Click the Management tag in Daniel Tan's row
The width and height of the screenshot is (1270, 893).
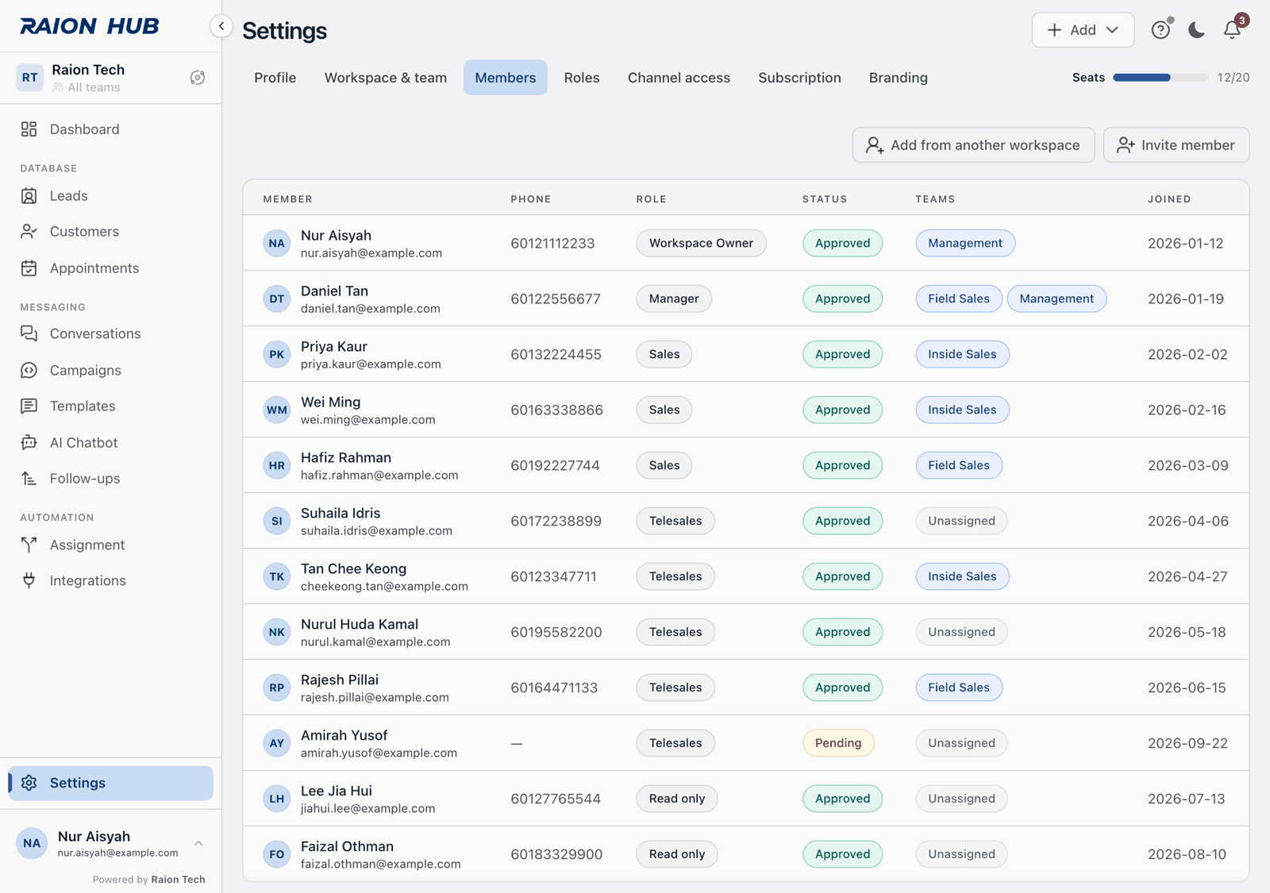pyautogui.click(x=1056, y=298)
